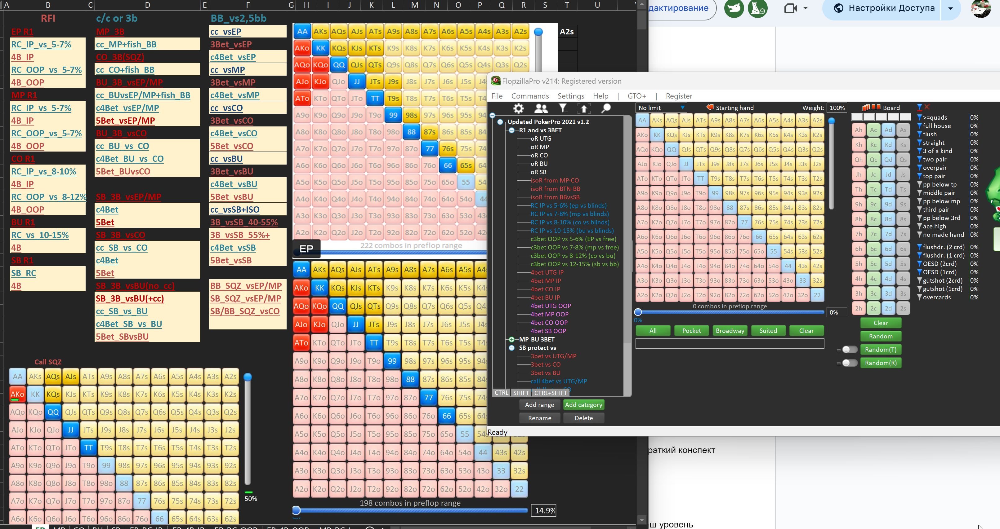Collapse the R1 and vs 3BET node
Viewport: 1000px width, 529px height.
(512, 130)
